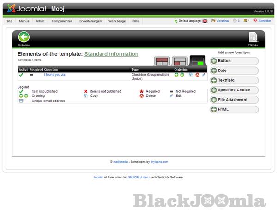Add a new File Attachment item
This screenshot has width=277, height=219.
[234, 100]
